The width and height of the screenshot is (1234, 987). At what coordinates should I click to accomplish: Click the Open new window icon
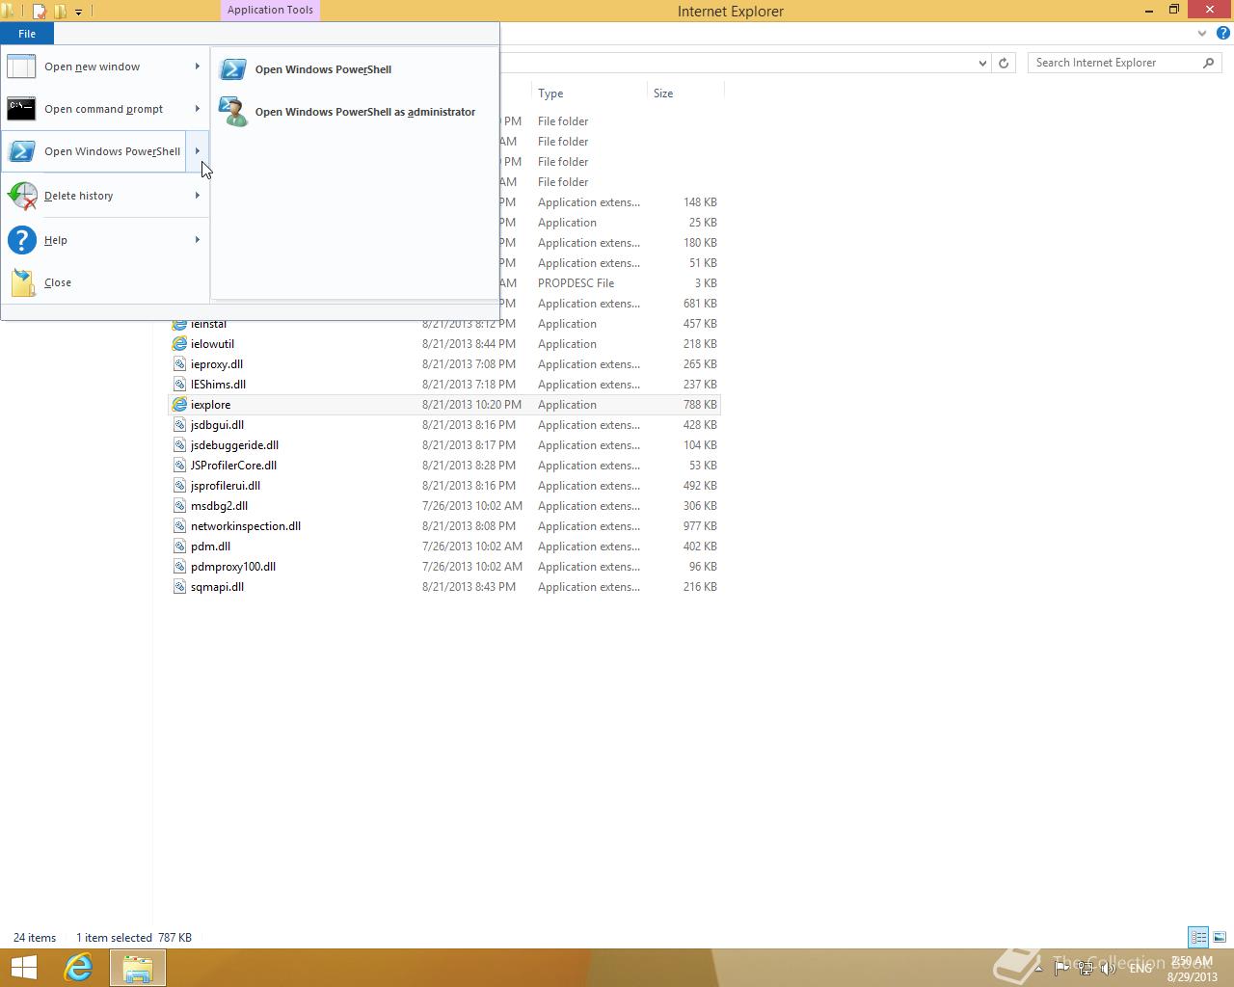(21, 67)
